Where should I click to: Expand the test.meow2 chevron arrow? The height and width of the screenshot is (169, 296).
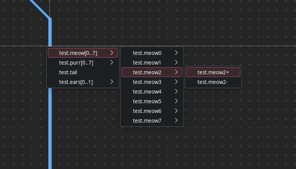click(x=176, y=72)
